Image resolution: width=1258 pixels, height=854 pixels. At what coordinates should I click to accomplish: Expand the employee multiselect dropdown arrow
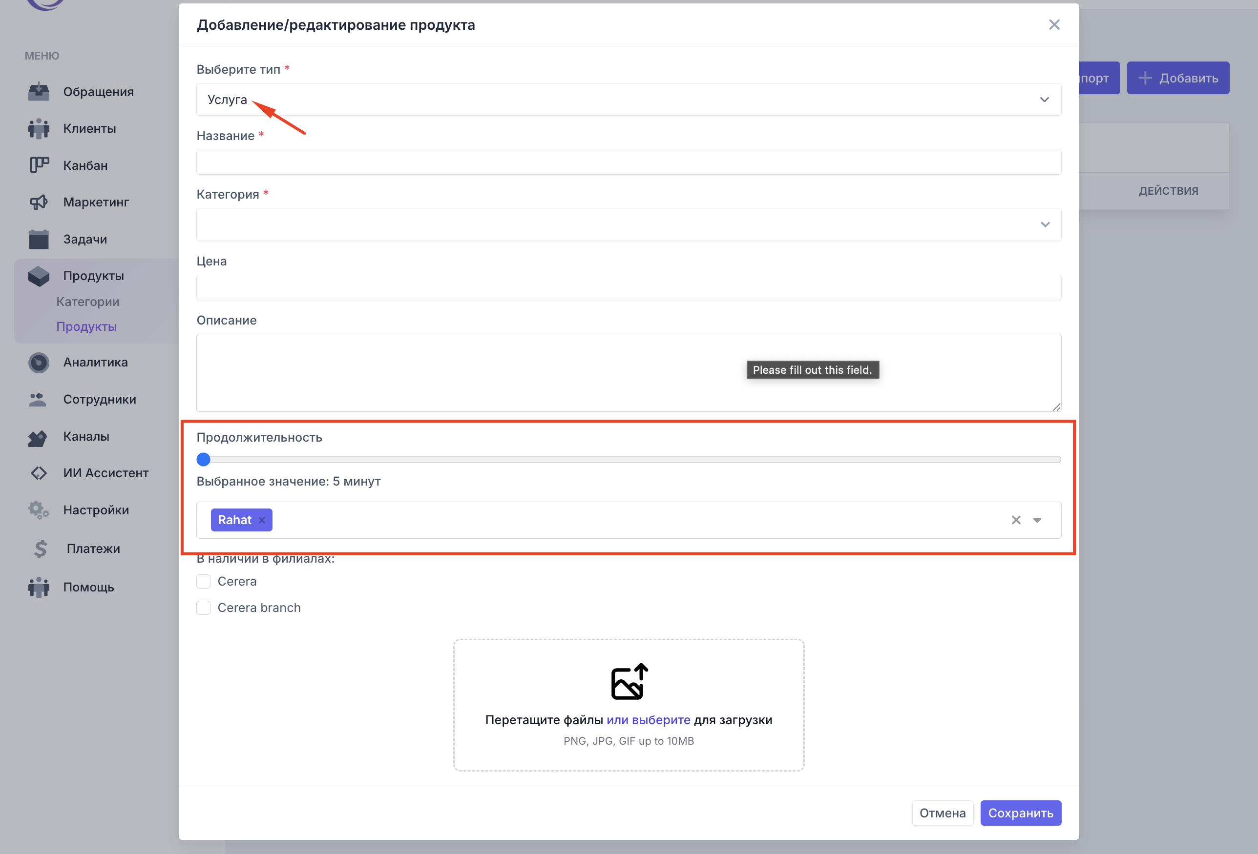1037,520
